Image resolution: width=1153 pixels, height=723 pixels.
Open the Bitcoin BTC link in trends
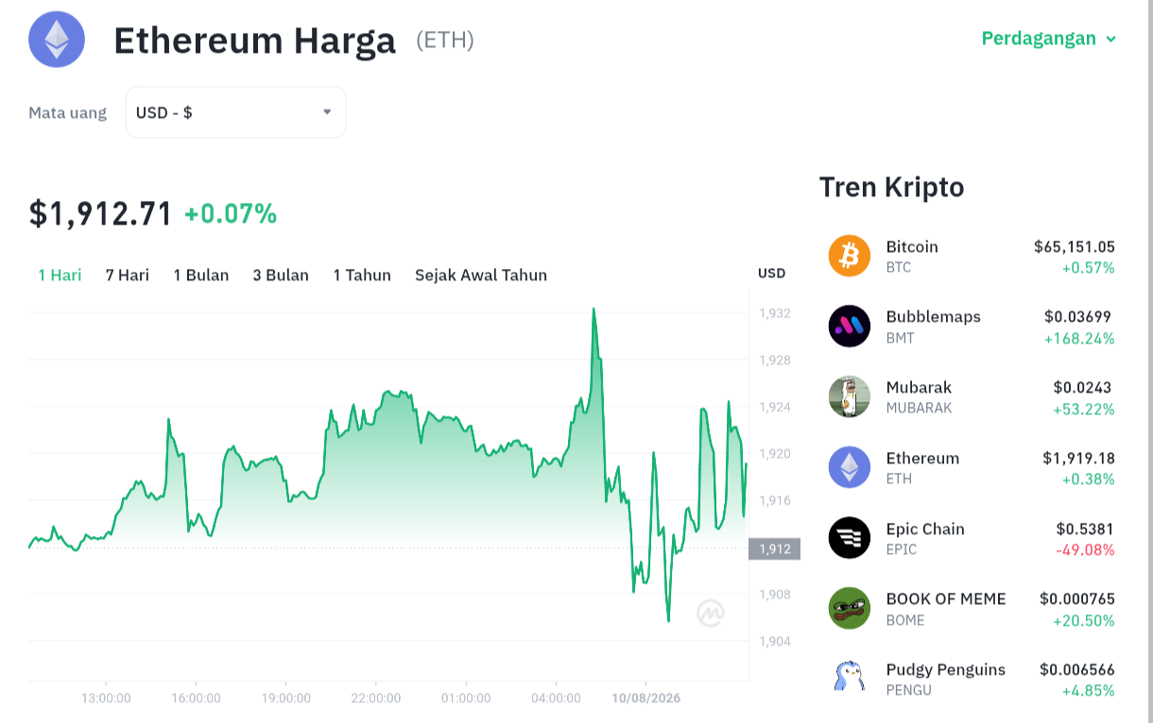[972, 256]
